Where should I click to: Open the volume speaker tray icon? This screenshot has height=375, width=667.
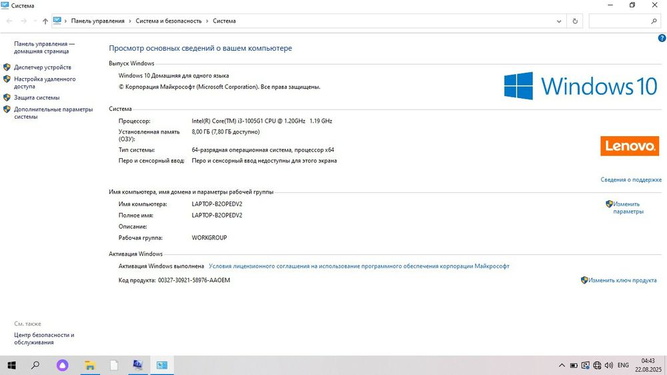pyautogui.click(x=609, y=365)
